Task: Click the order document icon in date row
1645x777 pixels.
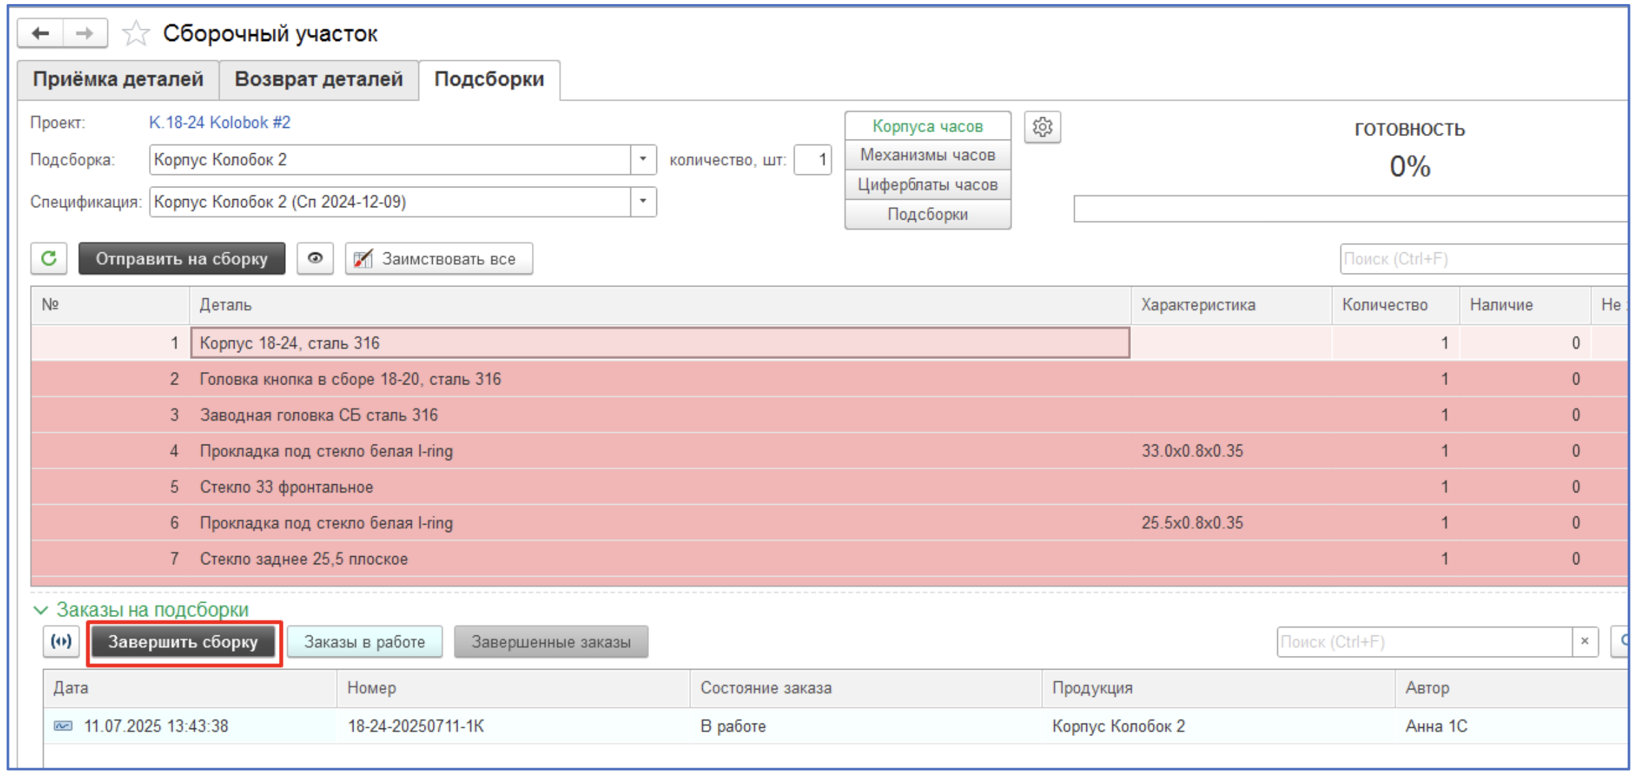Action: click(63, 726)
